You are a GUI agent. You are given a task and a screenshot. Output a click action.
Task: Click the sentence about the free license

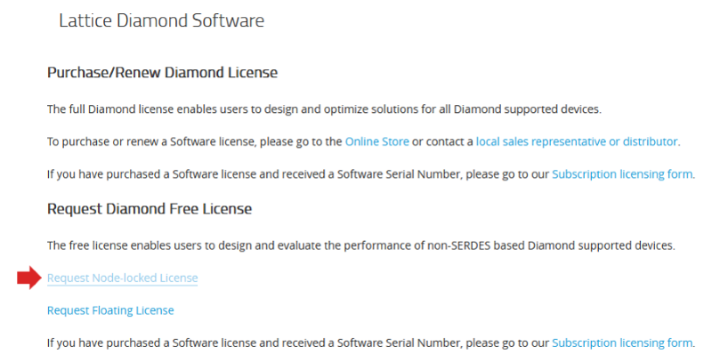coord(361,245)
